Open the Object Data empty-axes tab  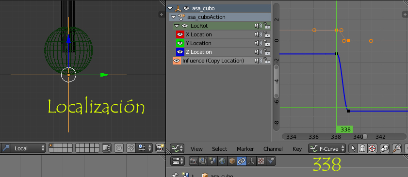coord(251,161)
